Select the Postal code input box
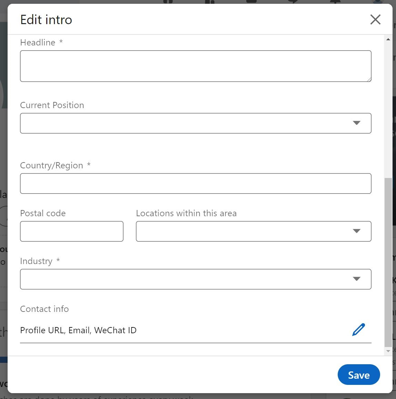Viewport: 396px width, 399px height. click(72, 231)
